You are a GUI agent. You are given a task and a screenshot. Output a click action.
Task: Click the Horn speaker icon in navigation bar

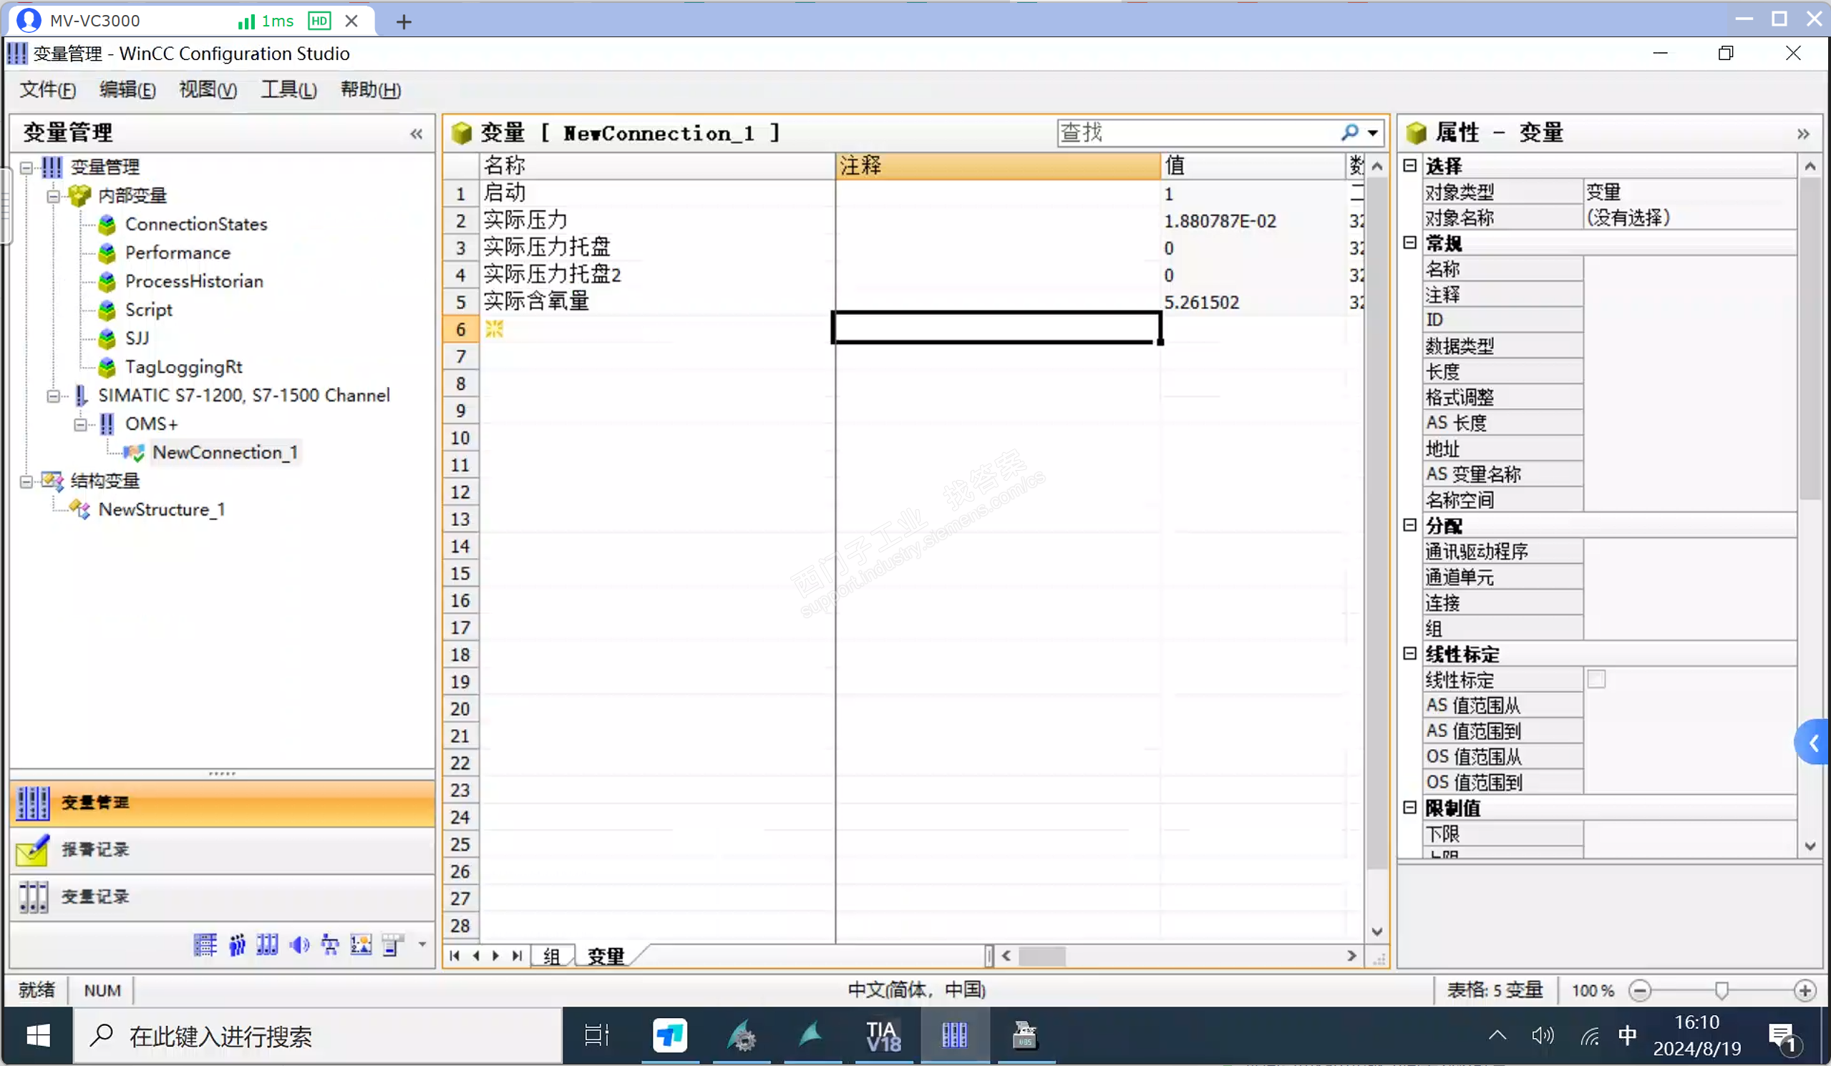tap(299, 944)
